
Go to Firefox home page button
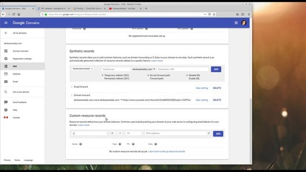click(x=19, y=14)
